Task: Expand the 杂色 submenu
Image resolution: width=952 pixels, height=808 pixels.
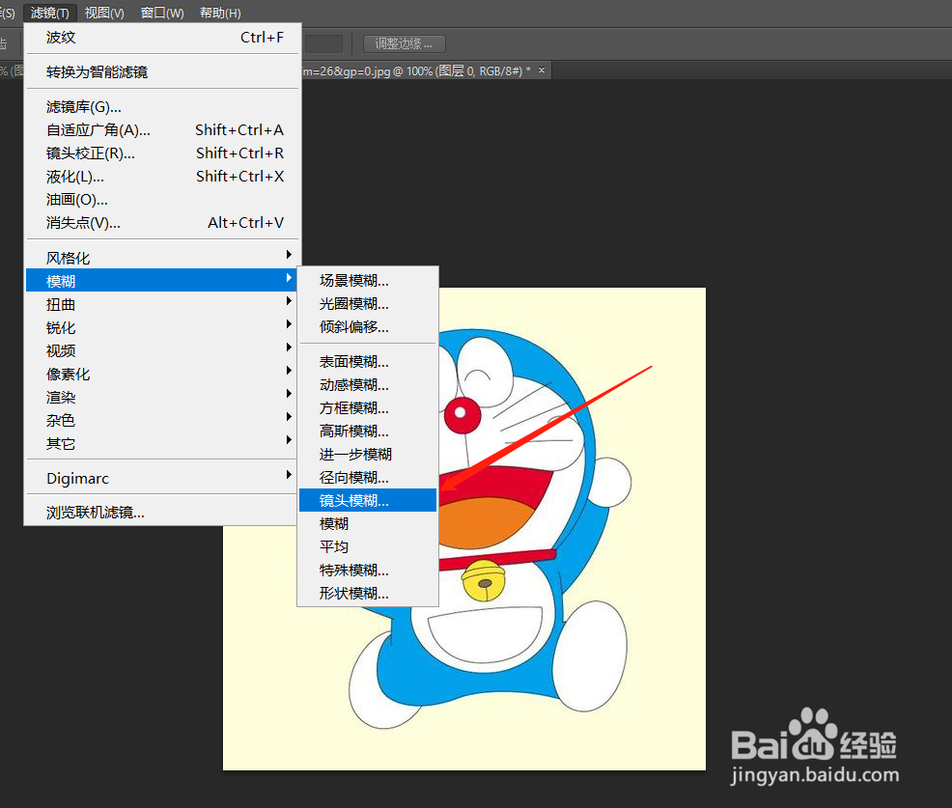Action: [x=162, y=420]
